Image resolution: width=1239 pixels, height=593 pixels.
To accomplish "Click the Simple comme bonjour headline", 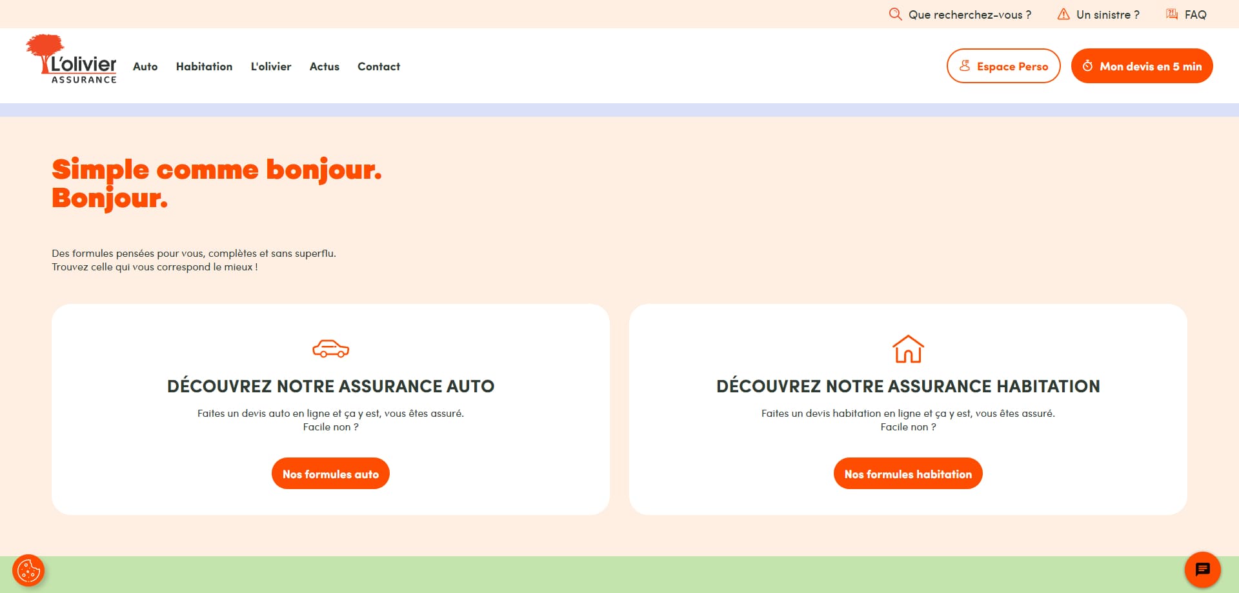I will coord(217,184).
